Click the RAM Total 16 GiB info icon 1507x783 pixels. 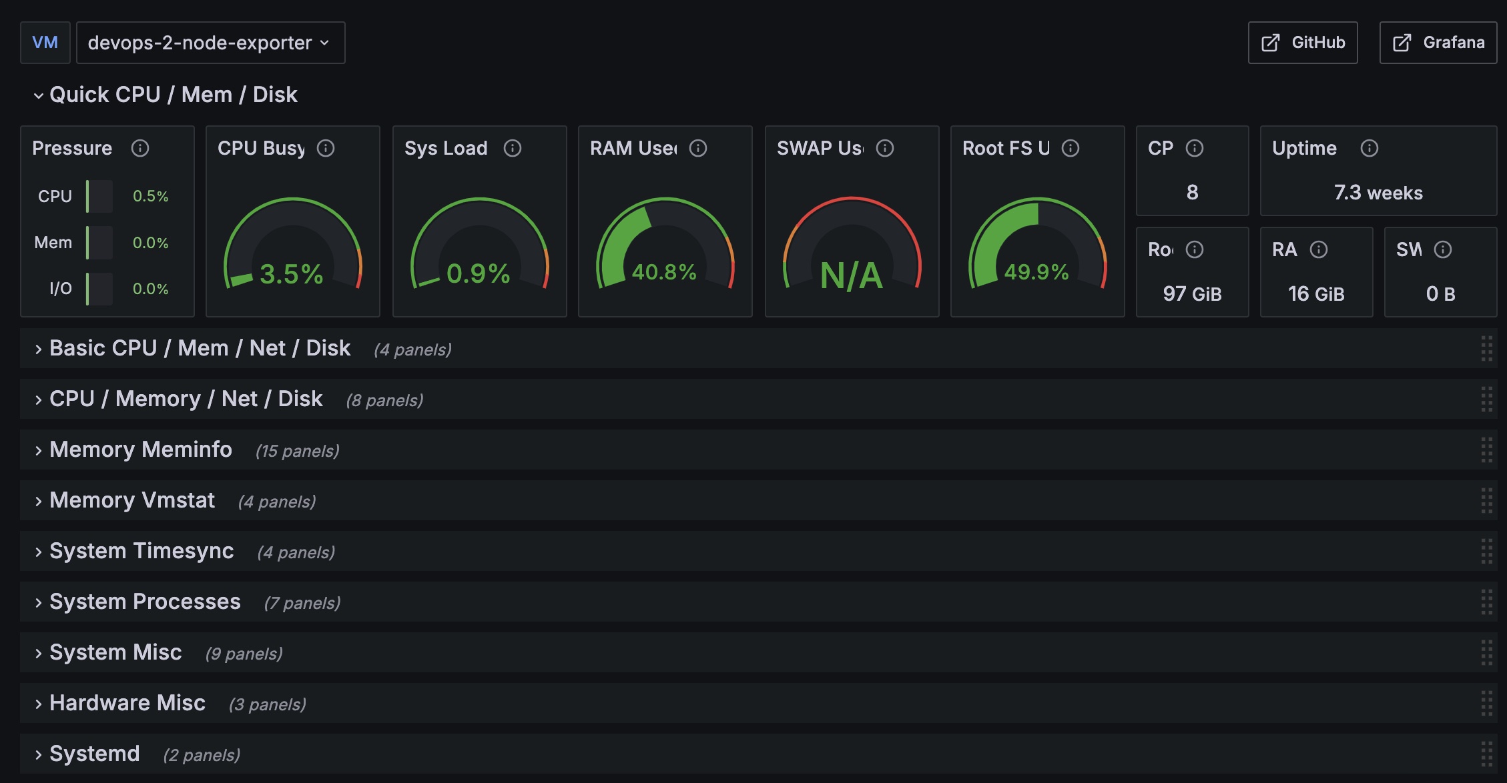coord(1319,249)
